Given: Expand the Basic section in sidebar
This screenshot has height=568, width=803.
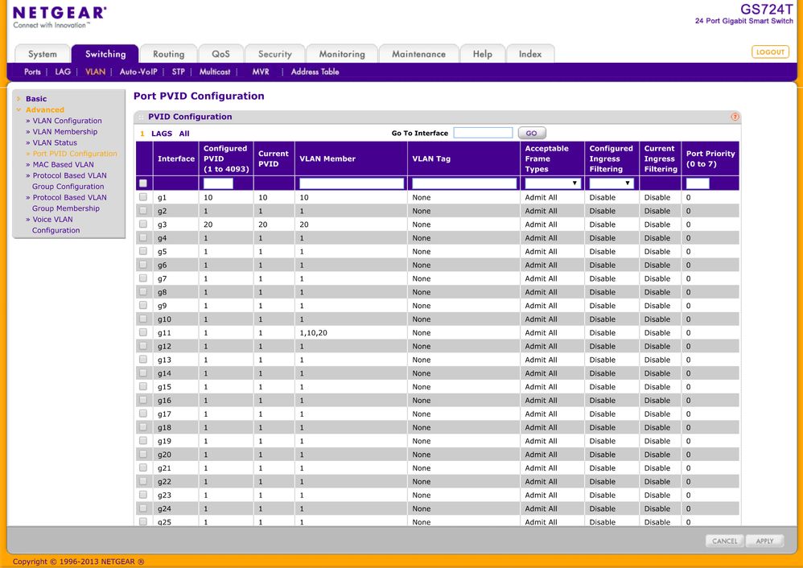Looking at the screenshot, I should coord(36,99).
